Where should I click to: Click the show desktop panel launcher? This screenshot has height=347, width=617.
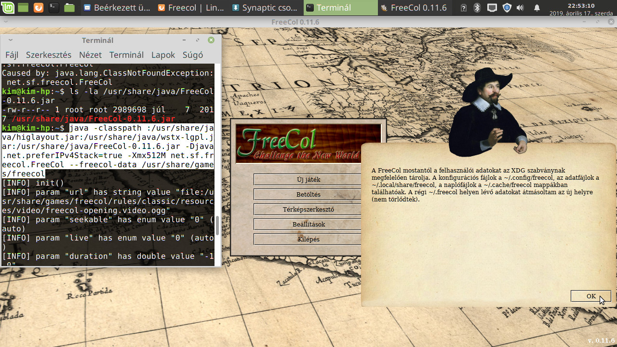click(23, 8)
